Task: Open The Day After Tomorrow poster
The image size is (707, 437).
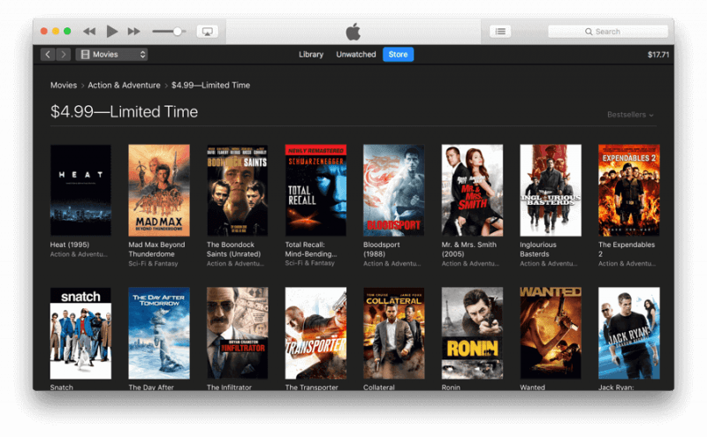Action: pos(159,334)
